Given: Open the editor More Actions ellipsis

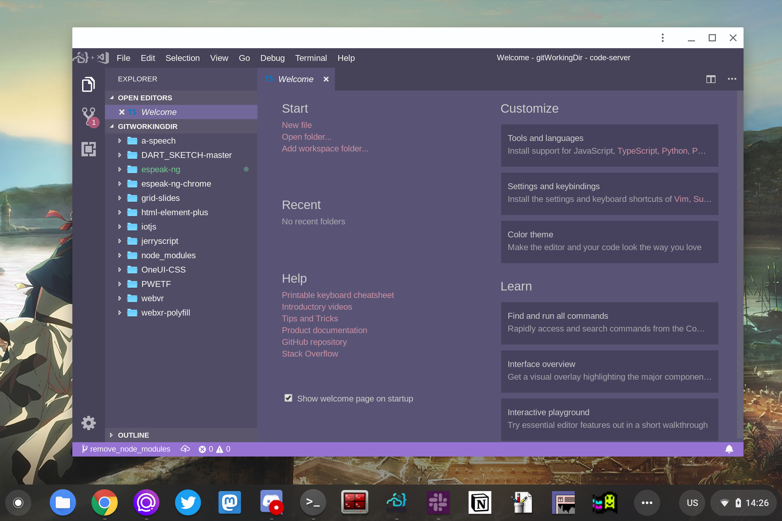Looking at the screenshot, I should click(732, 79).
